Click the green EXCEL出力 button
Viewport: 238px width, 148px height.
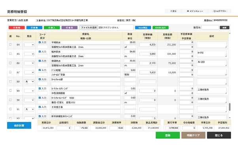click(x=161, y=28)
